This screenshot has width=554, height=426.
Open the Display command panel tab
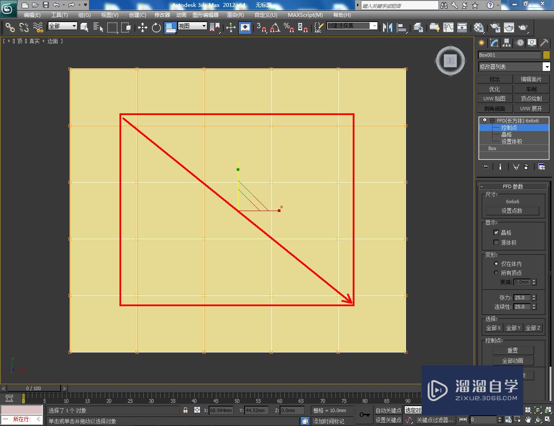pos(532,43)
